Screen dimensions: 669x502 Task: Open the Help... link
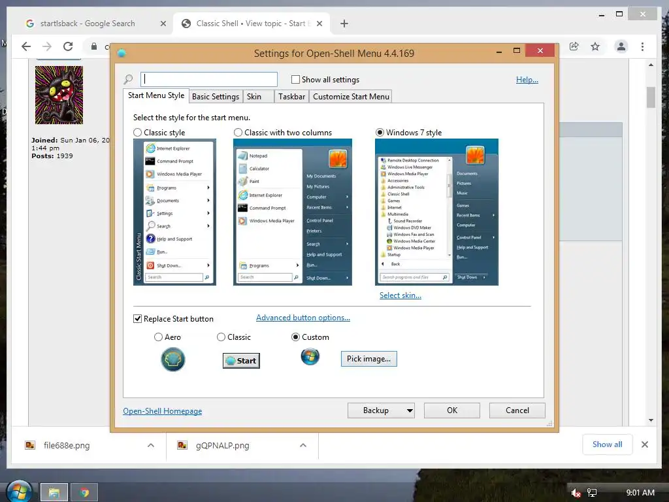(527, 79)
